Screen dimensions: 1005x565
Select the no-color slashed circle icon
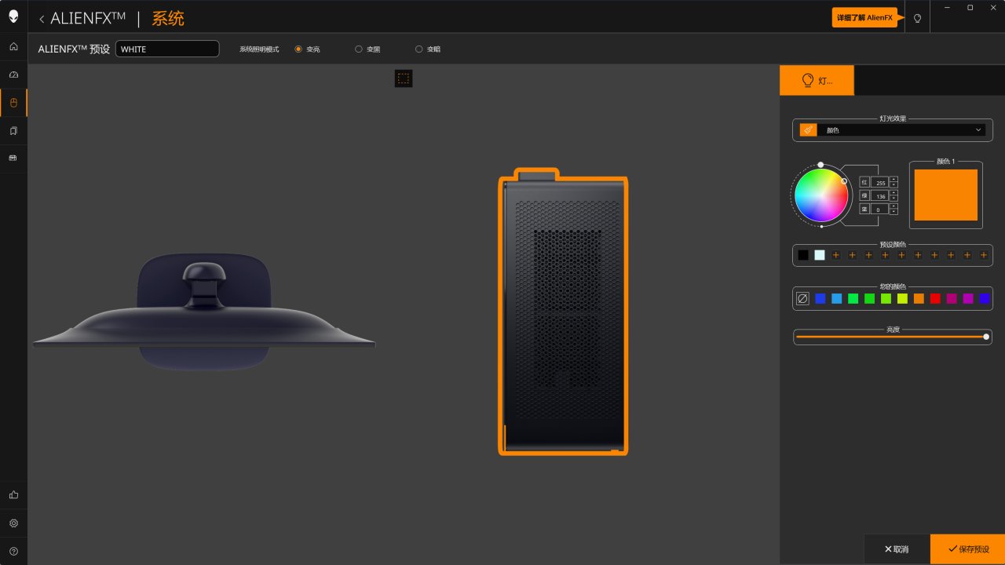coord(802,299)
